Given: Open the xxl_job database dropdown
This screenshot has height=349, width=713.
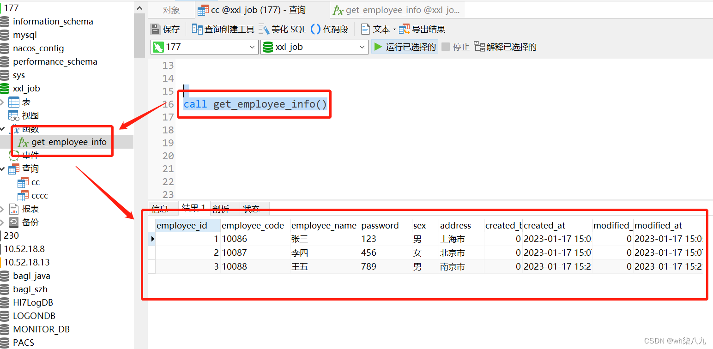Looking at the screenshot, I should (x=363, y=47).
